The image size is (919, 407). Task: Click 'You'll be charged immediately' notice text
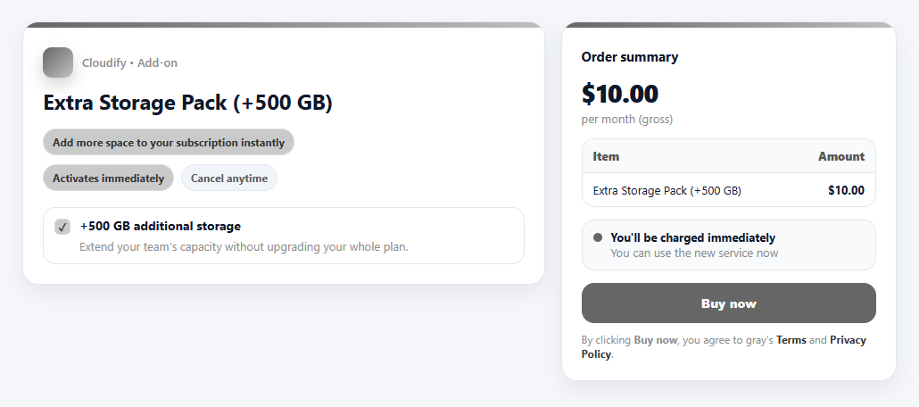[x=692, y=237]
